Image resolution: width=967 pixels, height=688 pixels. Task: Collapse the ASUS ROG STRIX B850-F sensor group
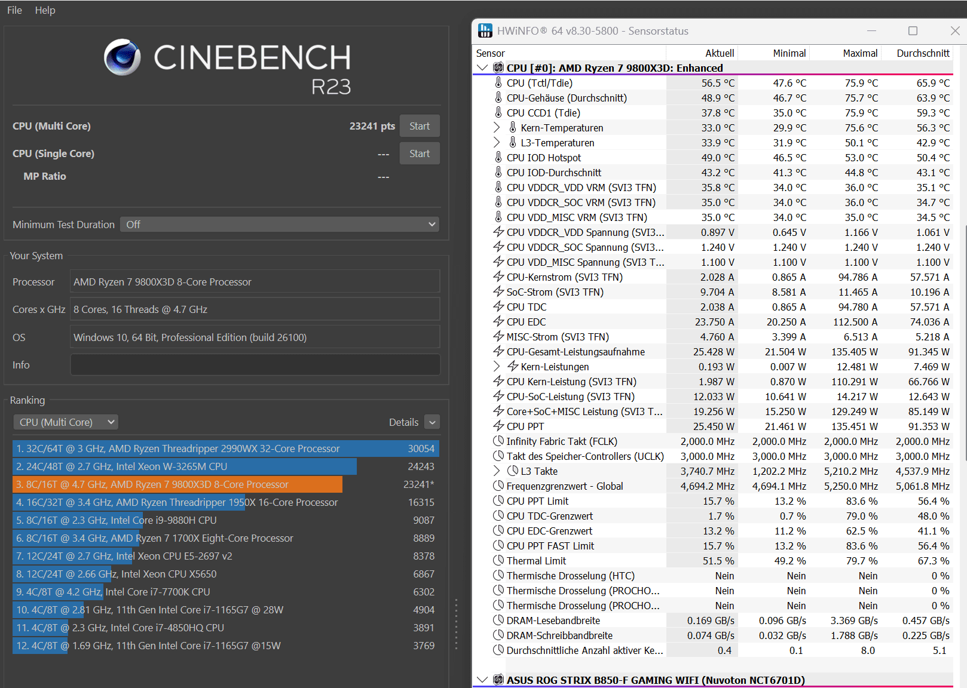pyautogui.click(x=482, y=680)
